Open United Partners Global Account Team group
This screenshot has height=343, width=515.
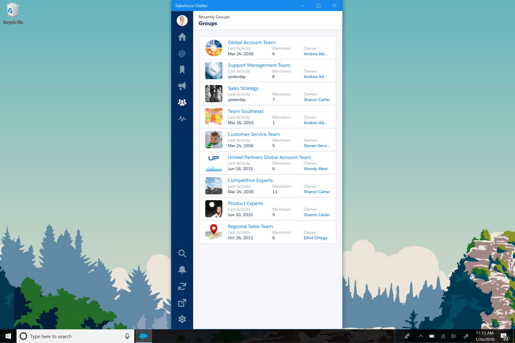click(269, 157)
